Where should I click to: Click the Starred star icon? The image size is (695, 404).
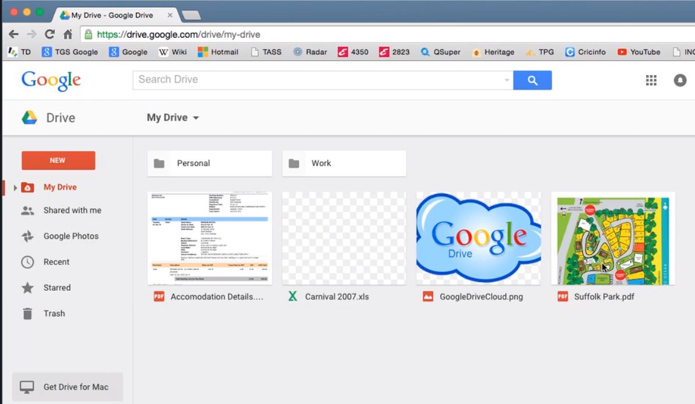pyautogui.click(x=27, y=287)
